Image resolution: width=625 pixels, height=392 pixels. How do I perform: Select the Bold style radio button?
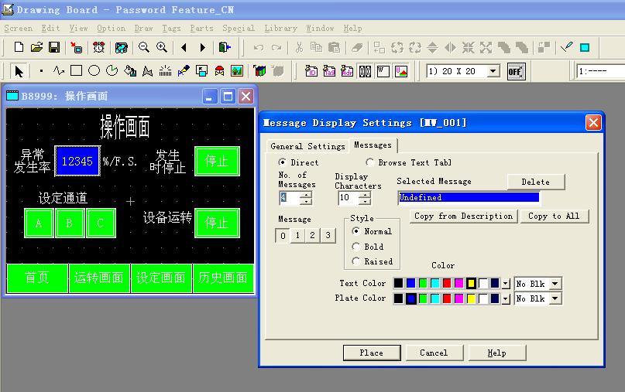click(x=356, y=247)
